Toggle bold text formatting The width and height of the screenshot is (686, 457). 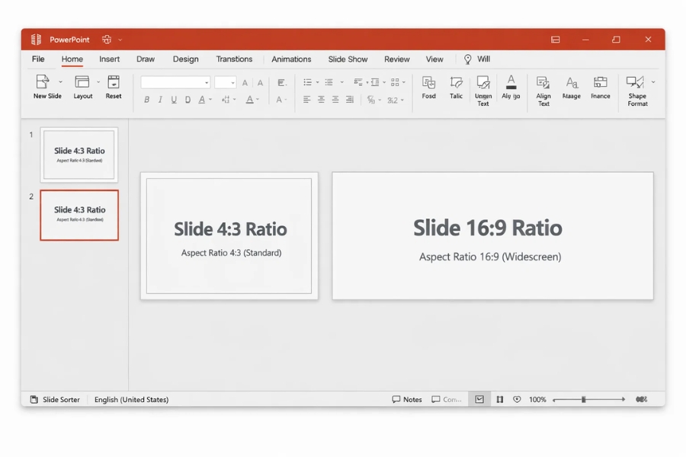pos(146,99)
